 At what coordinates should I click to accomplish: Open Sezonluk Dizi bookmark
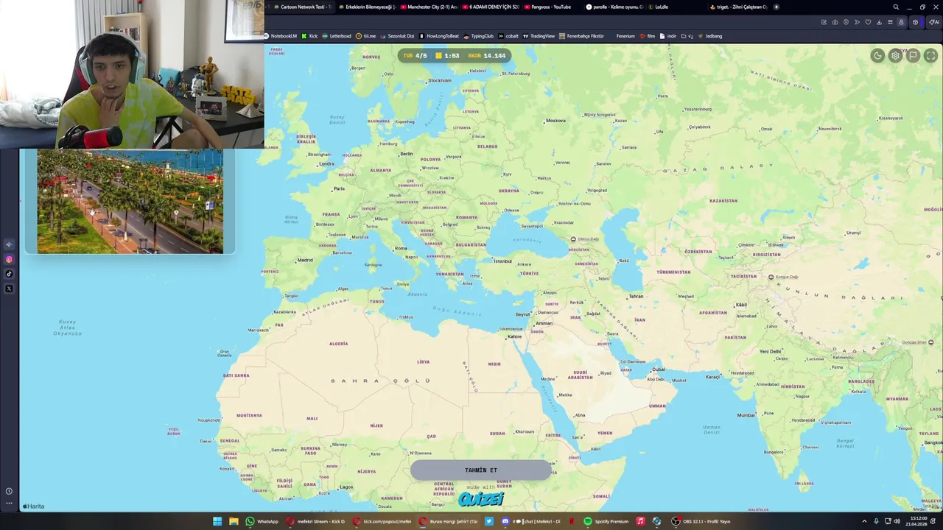coord(398,36)
